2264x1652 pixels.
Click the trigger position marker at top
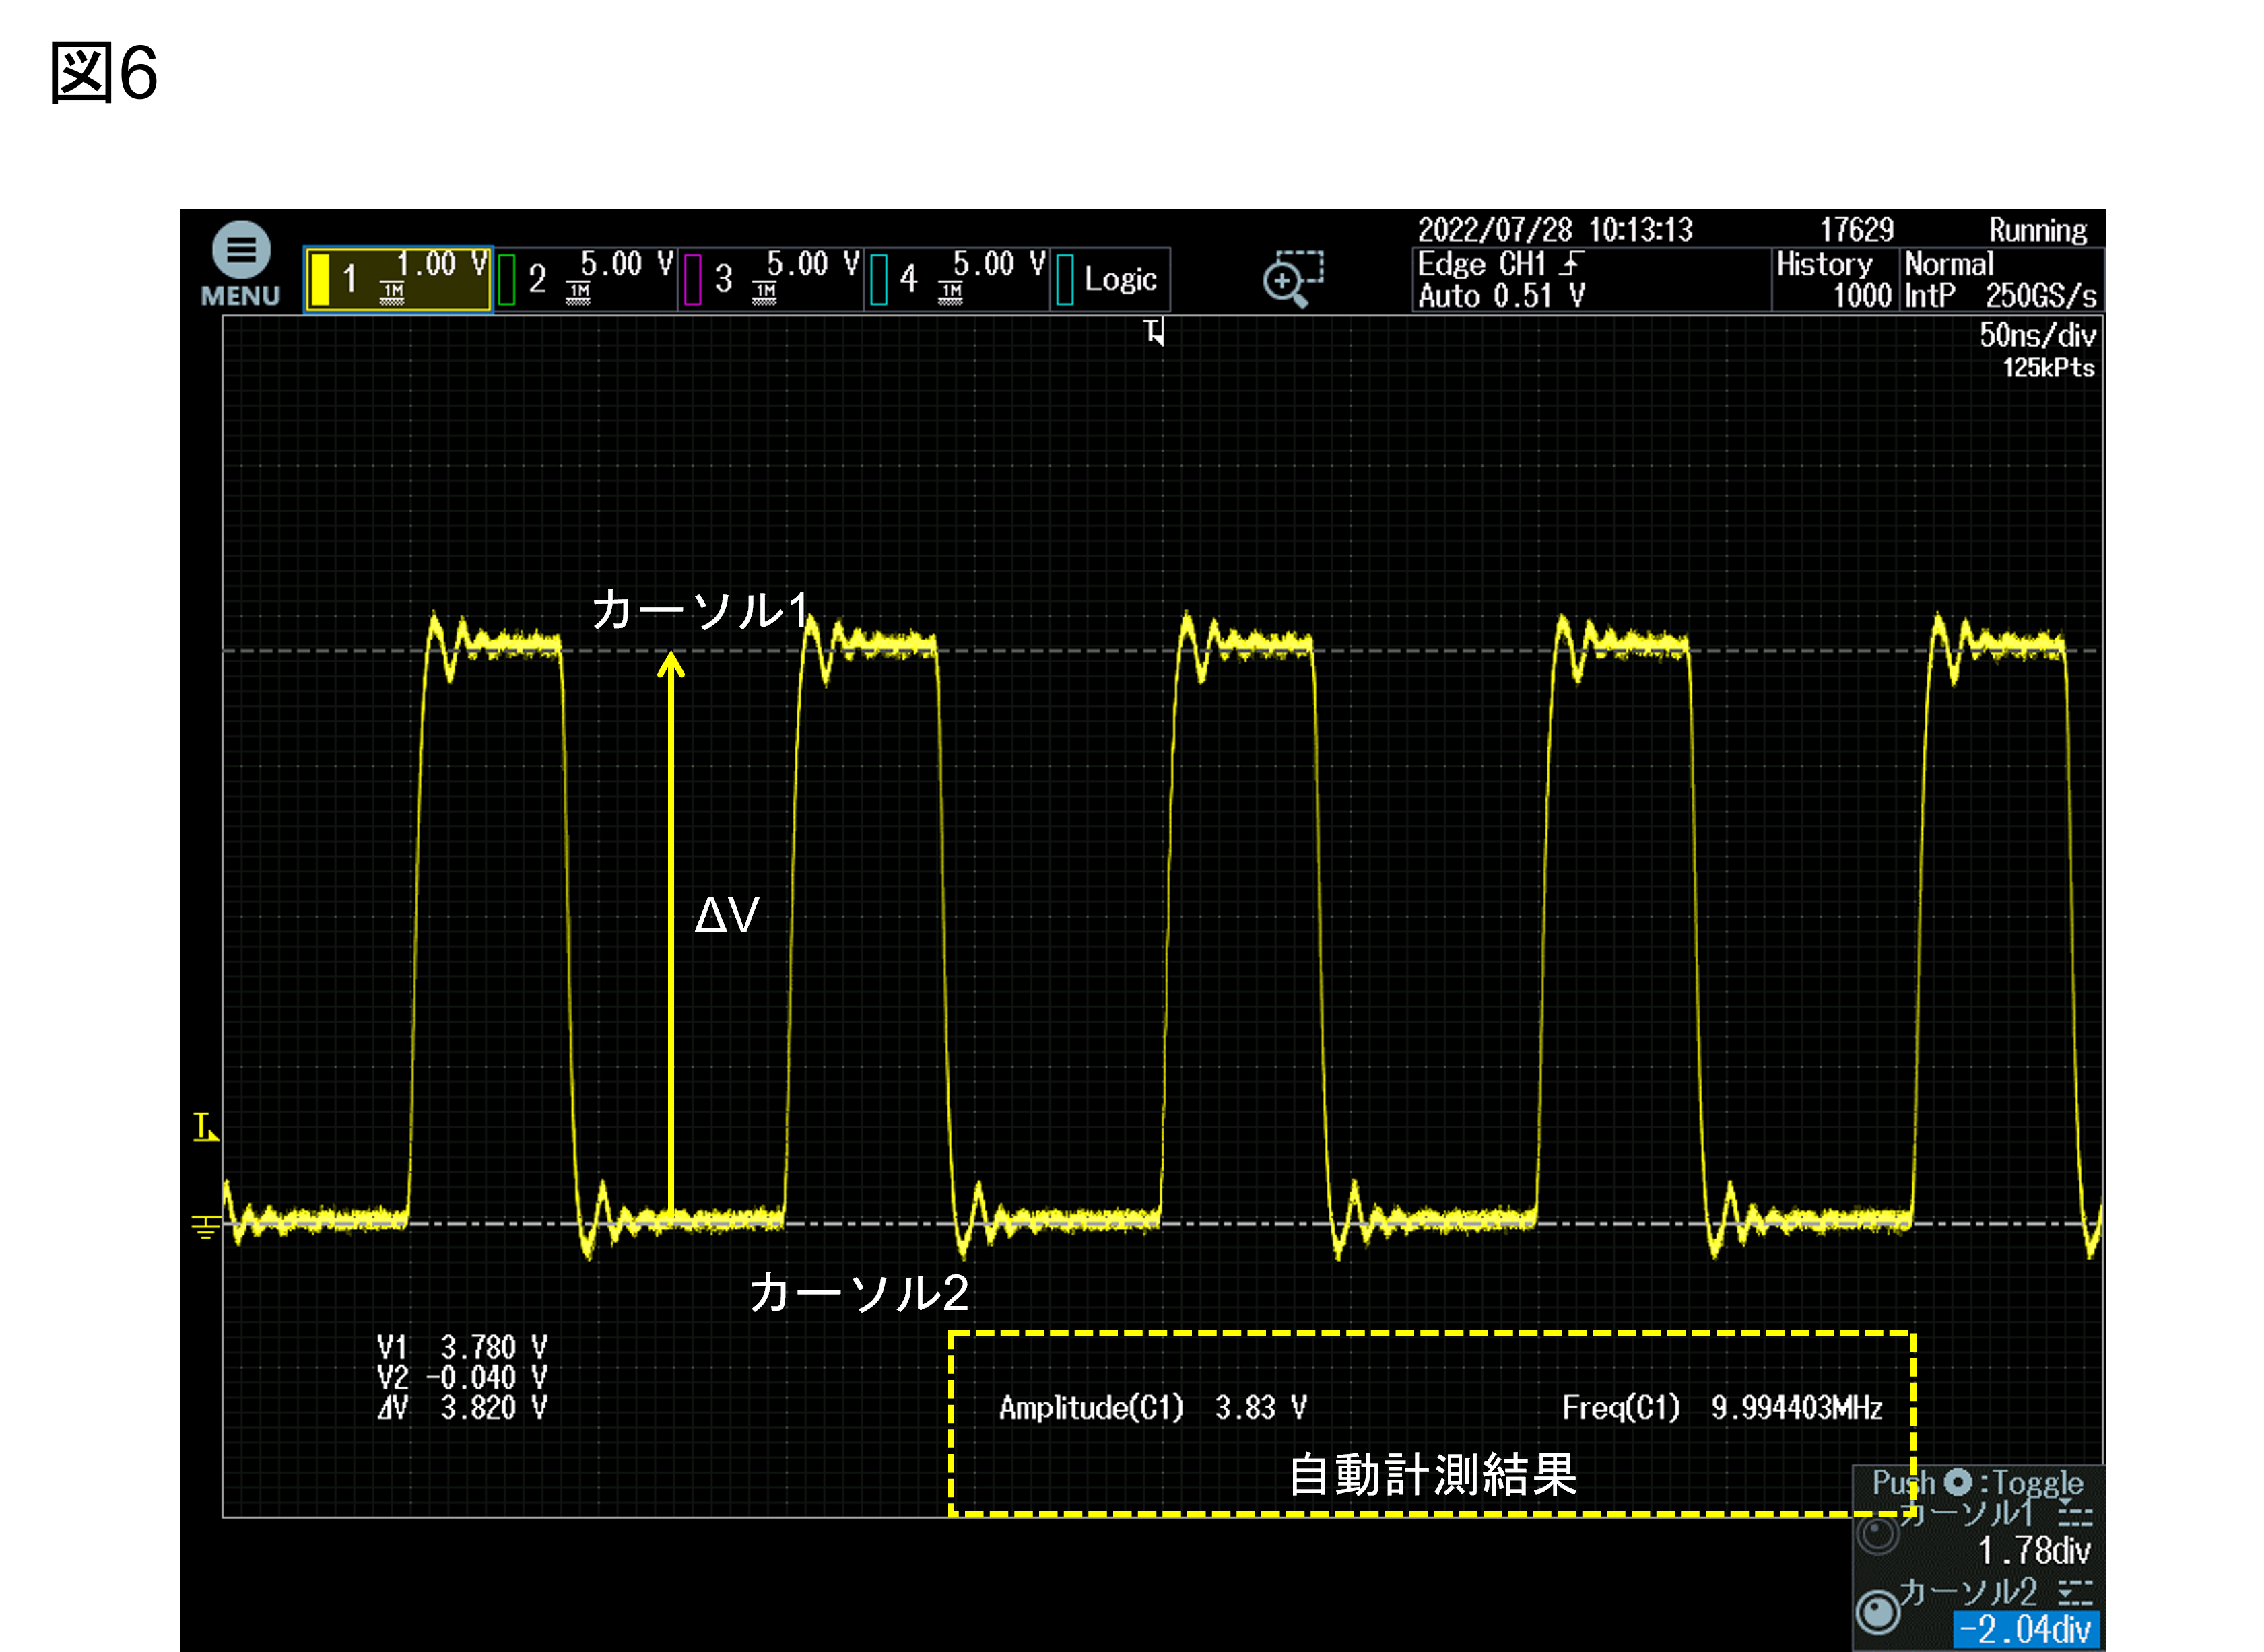point(1154,332)
